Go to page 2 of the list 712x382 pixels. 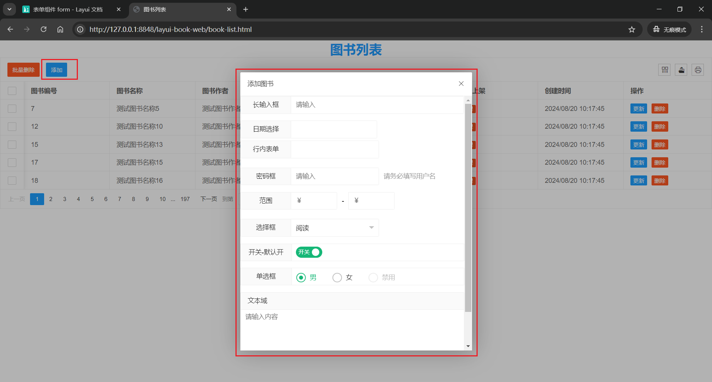pyautogui.click(x=51, y=199)
